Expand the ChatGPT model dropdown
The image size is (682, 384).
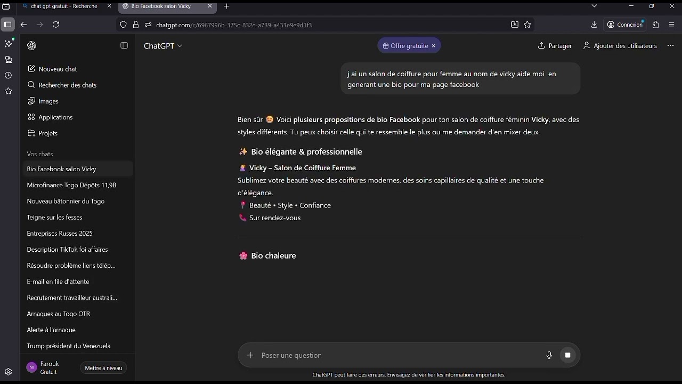[163, 46]
